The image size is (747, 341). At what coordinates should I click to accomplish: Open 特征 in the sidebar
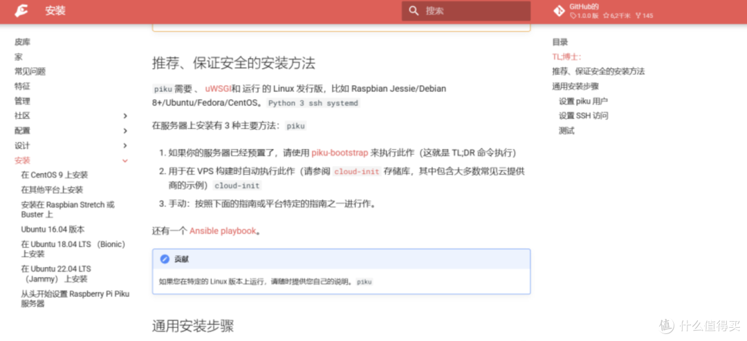click(22, 86)
